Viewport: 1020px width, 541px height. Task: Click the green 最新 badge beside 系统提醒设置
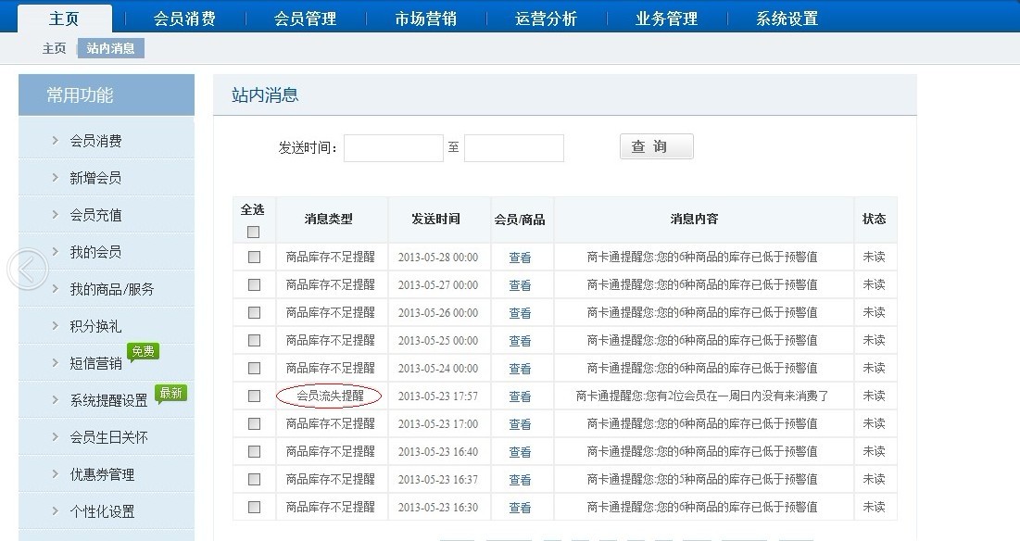pyautogui.click(x=170, y=393)
